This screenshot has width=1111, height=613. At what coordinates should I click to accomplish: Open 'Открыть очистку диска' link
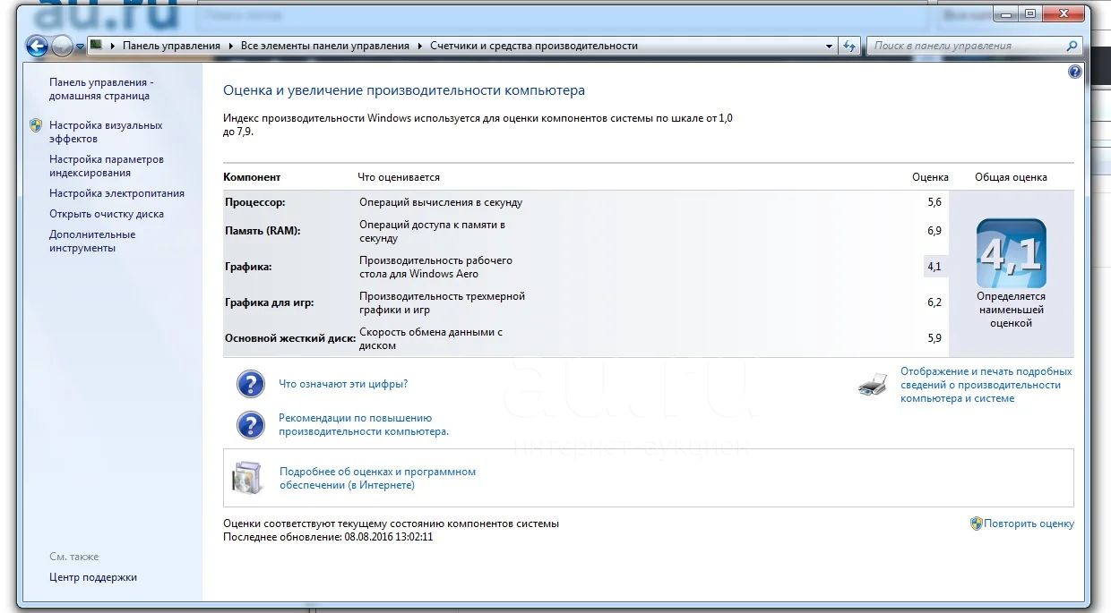point(107,214)
